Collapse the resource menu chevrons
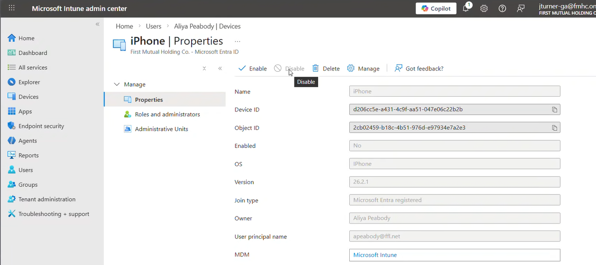The height and width of the screenshot is (265, 596). click(x=220, y=69)
